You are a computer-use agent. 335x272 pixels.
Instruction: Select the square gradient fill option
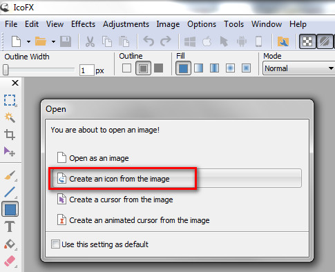(x=246, y=68)
